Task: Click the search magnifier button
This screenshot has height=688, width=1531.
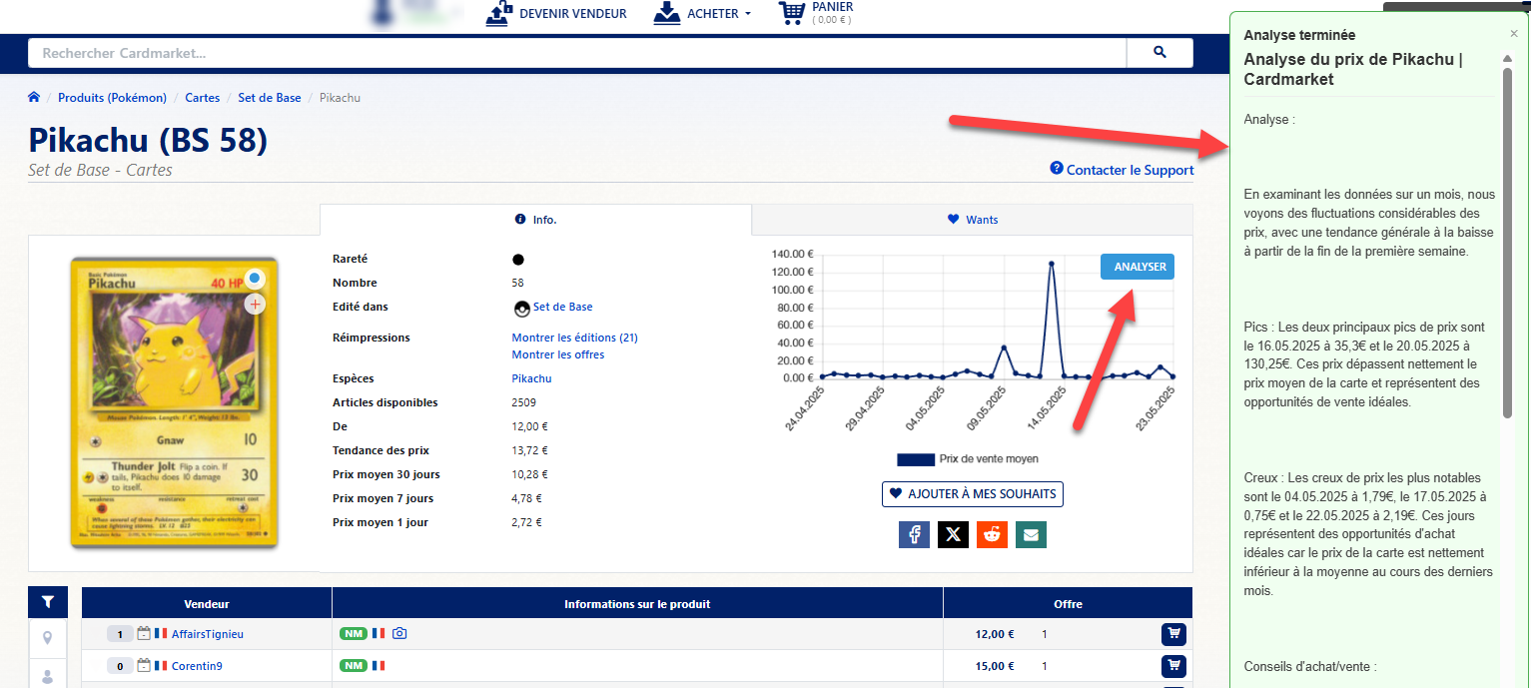Action: 1158,53
